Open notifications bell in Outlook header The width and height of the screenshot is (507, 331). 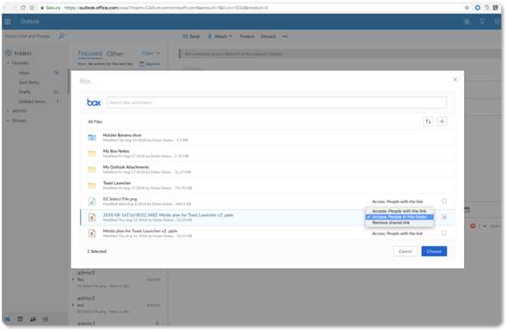pos(482,21)
